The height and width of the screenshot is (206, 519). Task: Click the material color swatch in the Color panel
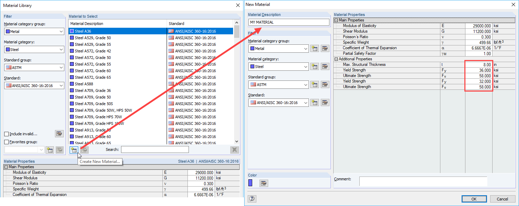(251, 183)
